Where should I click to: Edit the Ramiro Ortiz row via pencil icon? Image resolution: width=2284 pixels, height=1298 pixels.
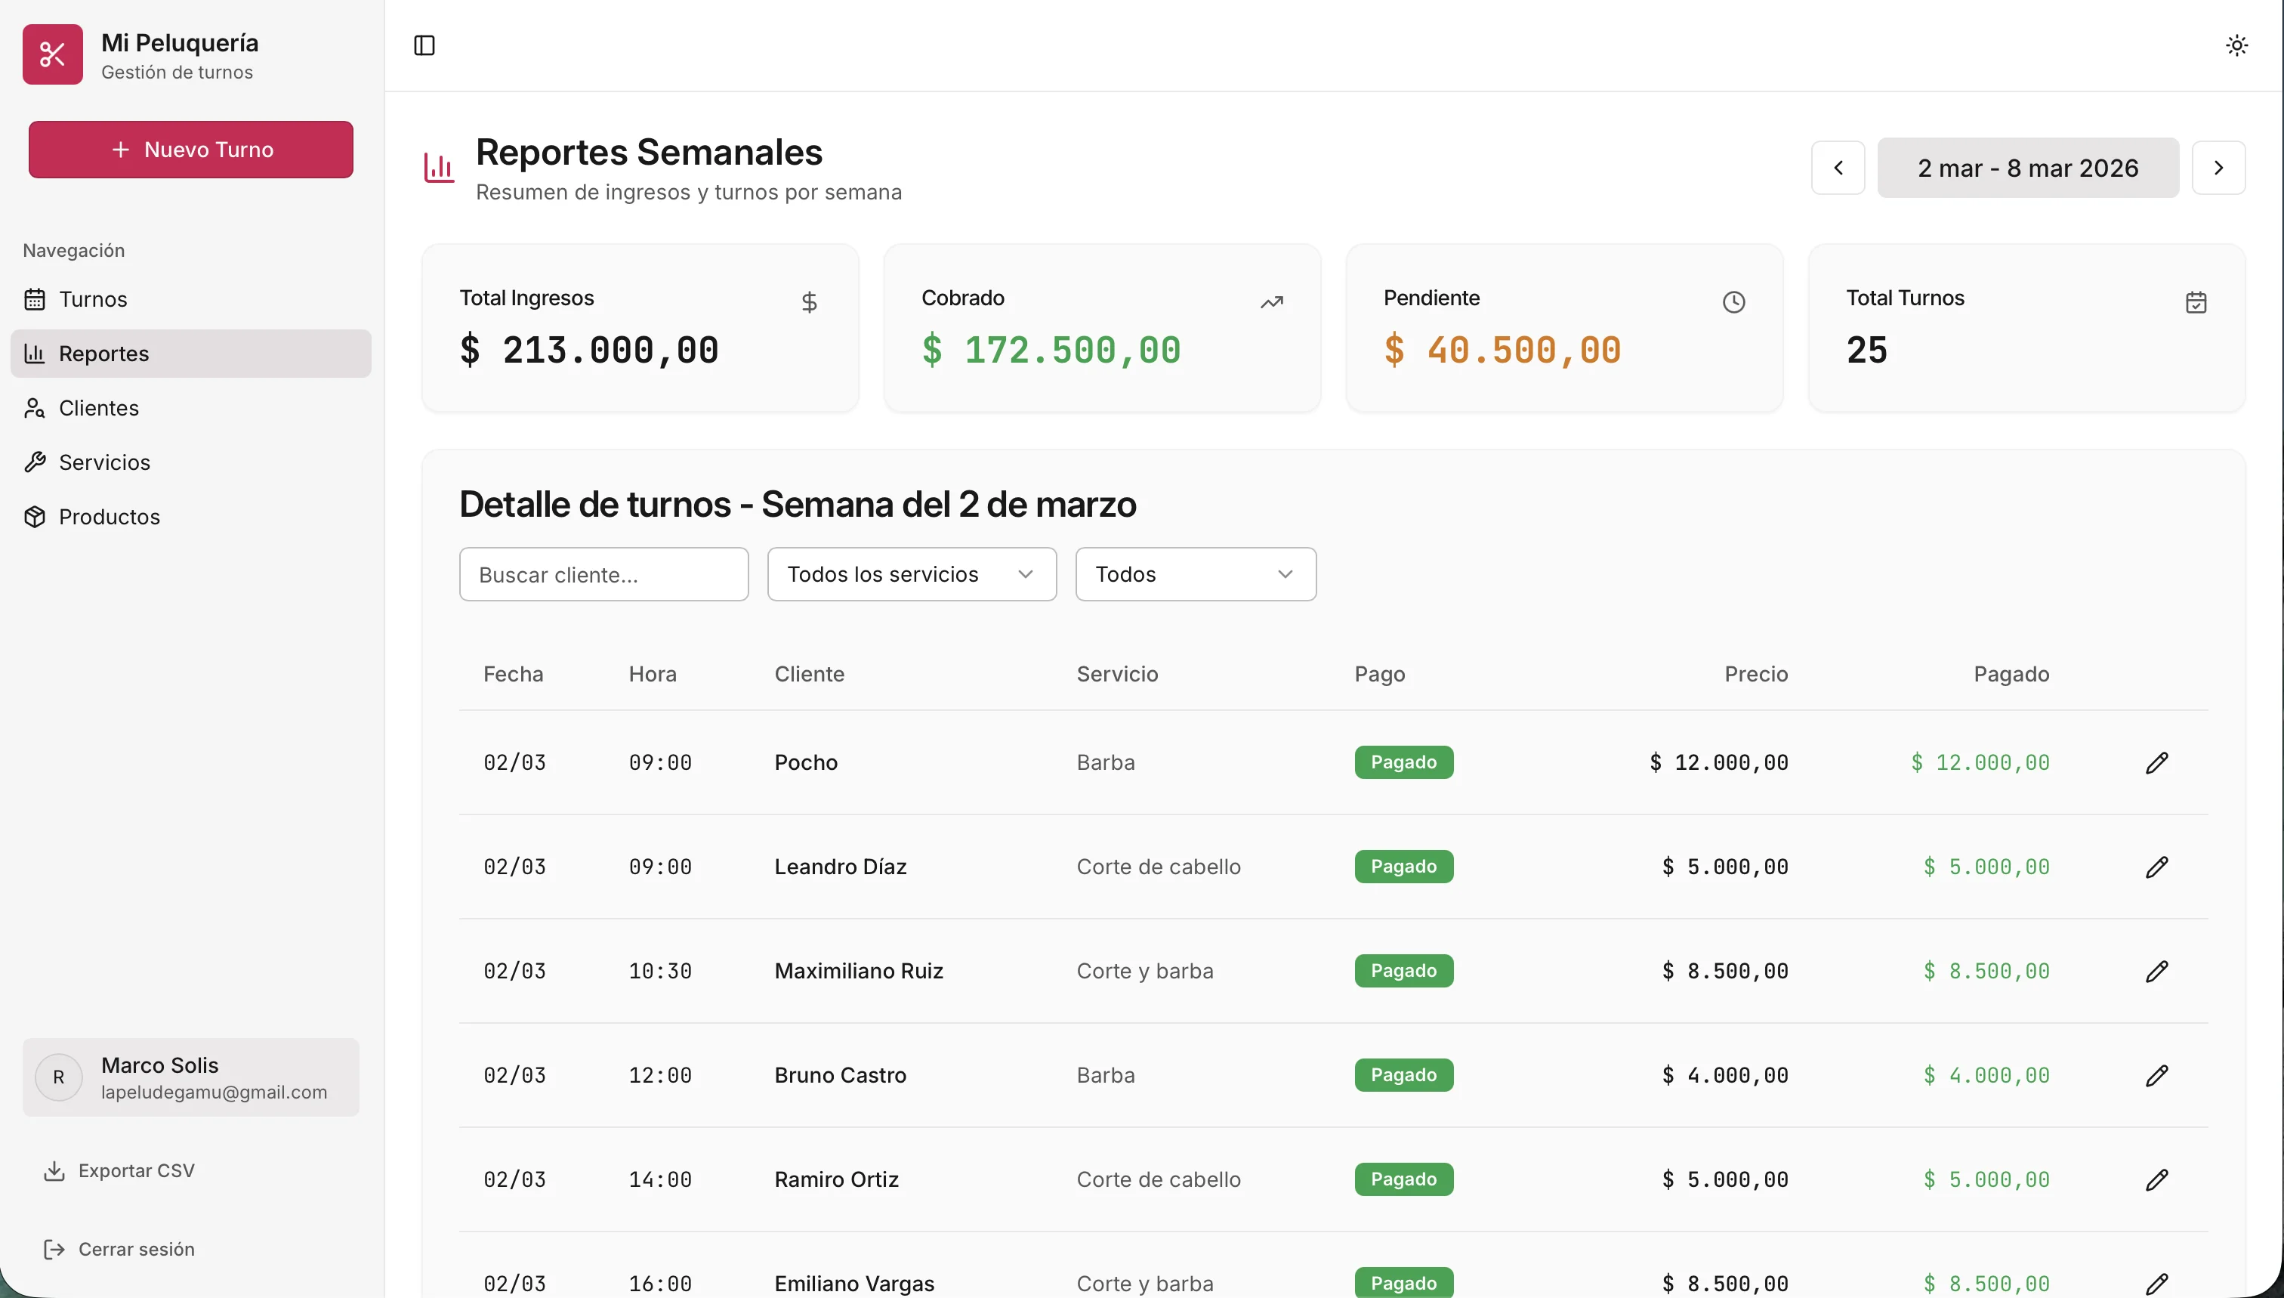coord(2157,1179)
